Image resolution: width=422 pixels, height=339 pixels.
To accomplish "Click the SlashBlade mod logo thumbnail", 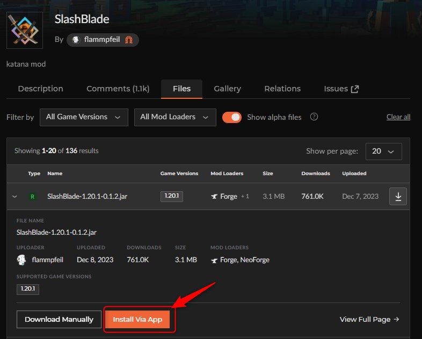I will click(x=25, y=30).
